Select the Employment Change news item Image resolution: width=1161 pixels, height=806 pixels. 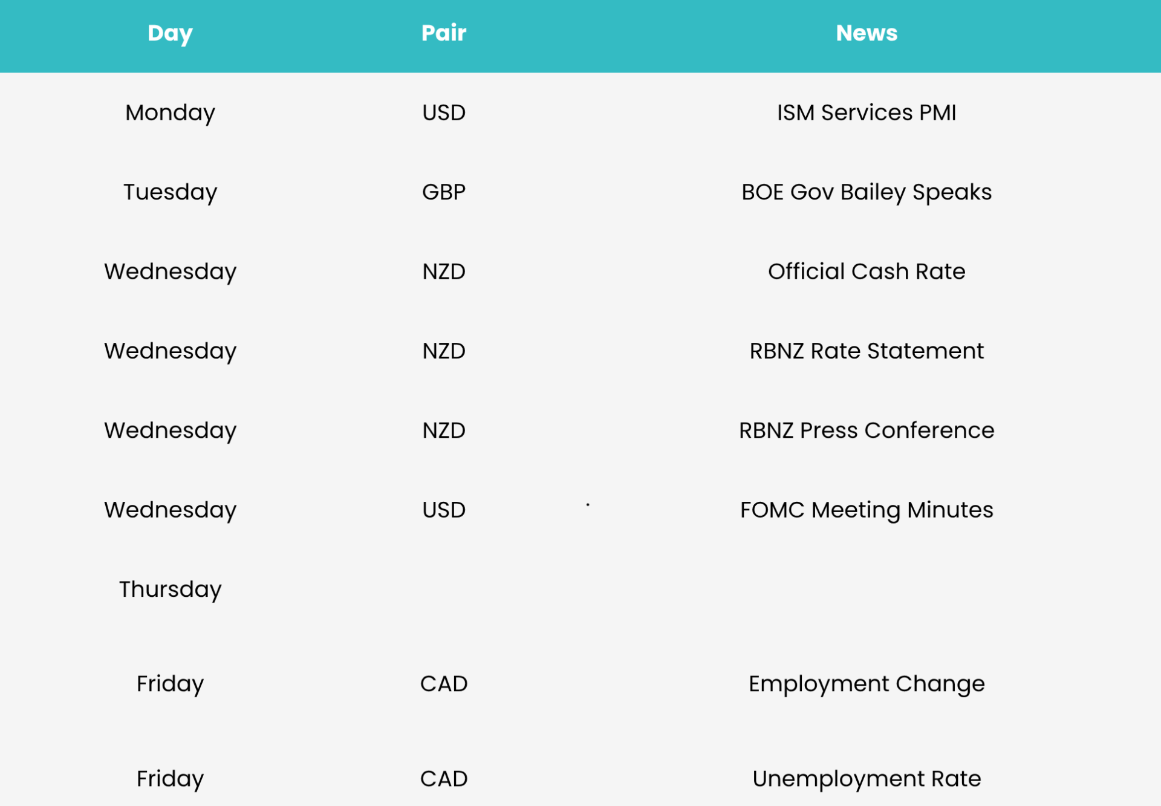tap(867, 684)
